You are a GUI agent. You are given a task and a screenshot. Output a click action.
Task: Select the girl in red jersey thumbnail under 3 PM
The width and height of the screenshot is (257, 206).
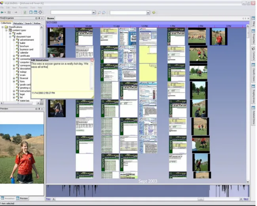pyautogui.click(x=219, y=36)
